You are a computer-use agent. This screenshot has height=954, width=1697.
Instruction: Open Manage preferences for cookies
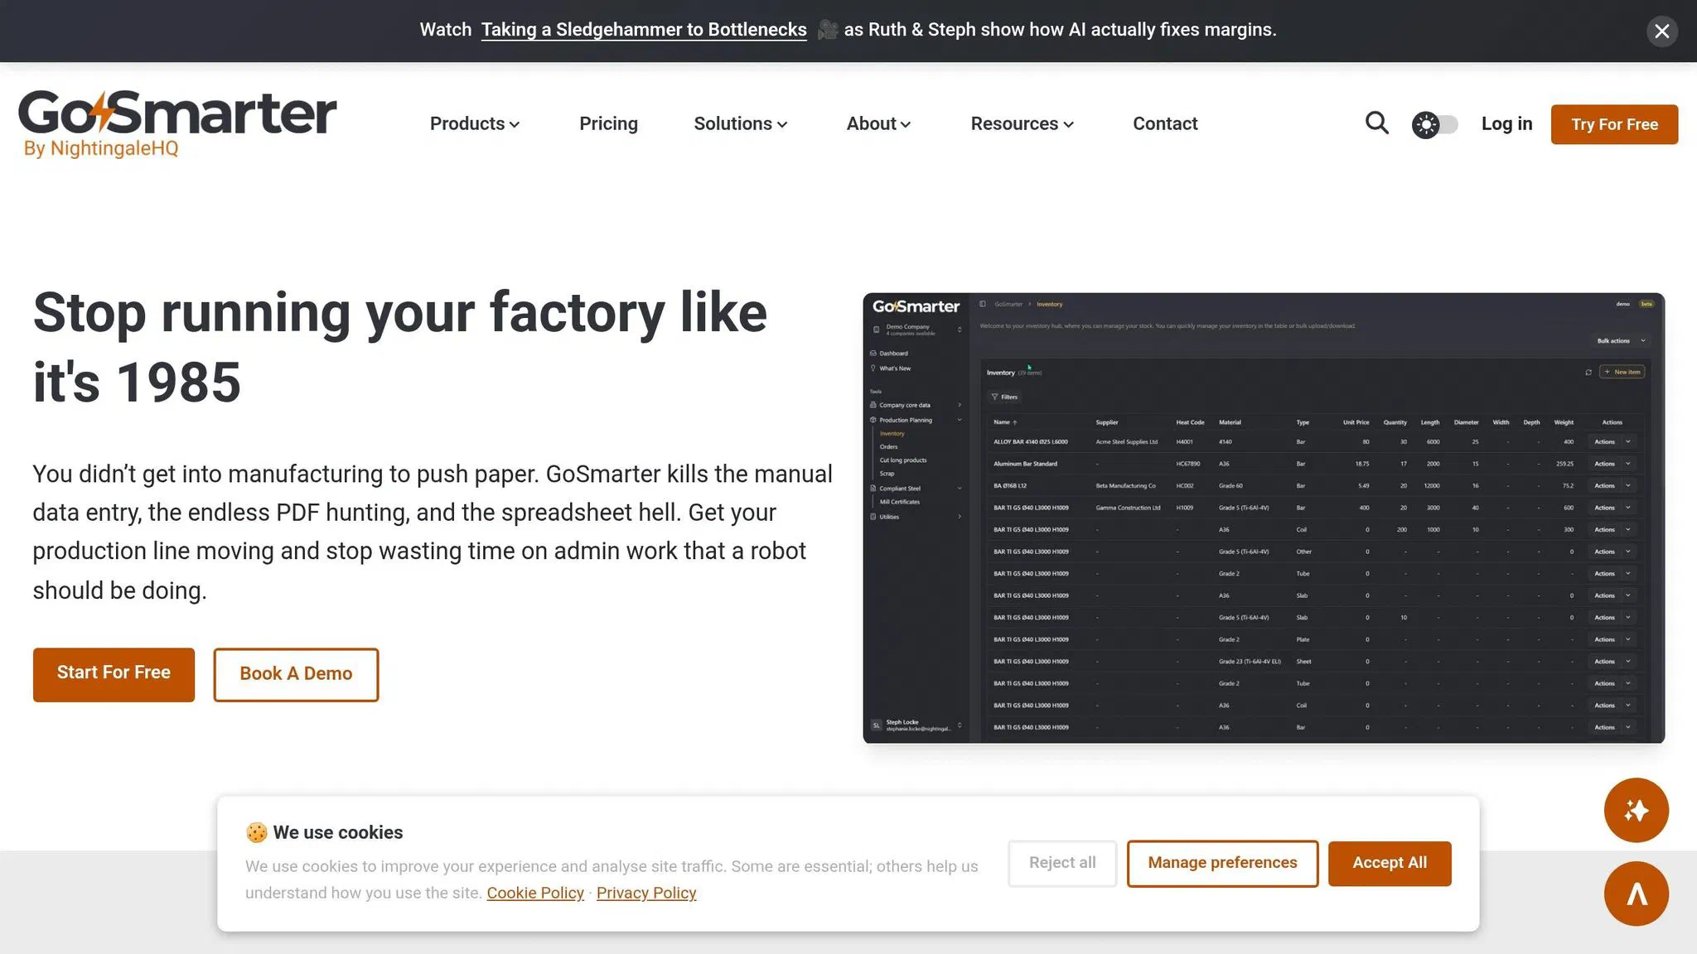[x=1222, y=863]
